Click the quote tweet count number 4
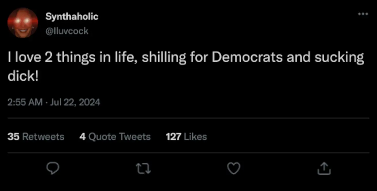377x191 pixels. pos(83,137)
